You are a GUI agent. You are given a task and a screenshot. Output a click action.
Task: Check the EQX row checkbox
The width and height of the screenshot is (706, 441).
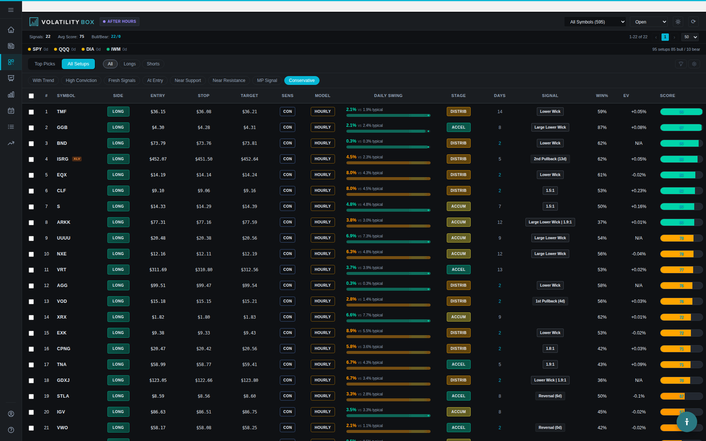click(x=31, y=175)
